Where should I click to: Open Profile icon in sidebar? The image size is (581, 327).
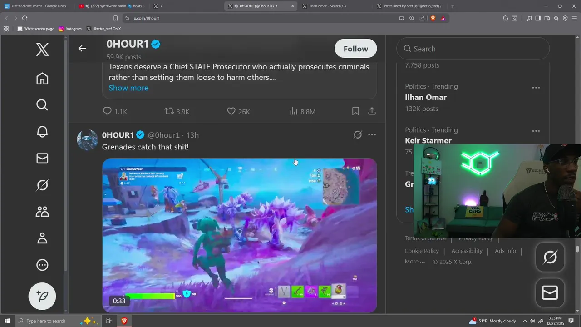42,238
